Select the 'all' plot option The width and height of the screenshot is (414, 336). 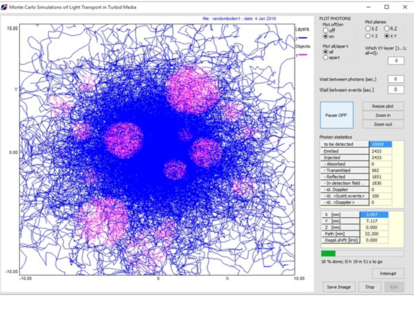tap(326, 51)
